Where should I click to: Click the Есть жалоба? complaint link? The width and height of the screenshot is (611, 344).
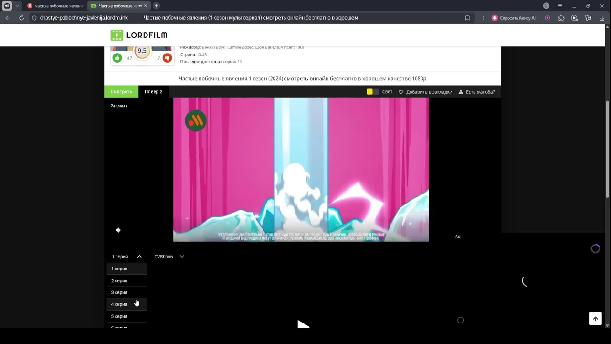point(476,92)
